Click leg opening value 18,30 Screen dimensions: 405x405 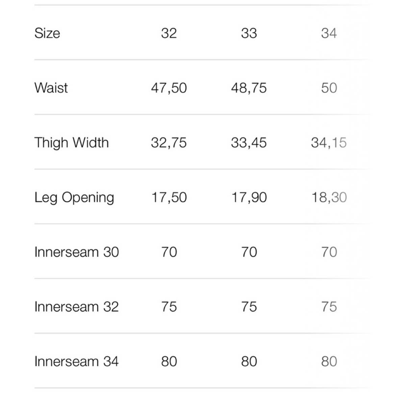pyautogui.click(x=329, y=198)
